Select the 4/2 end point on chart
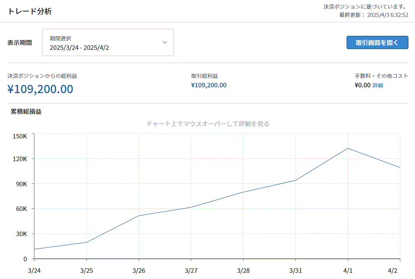This screenshot has height=279, width=415. [x=400, y=168]
